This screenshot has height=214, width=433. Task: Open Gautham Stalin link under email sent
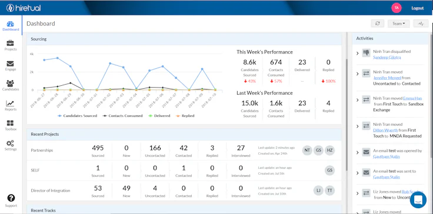[x=387, y=177]
